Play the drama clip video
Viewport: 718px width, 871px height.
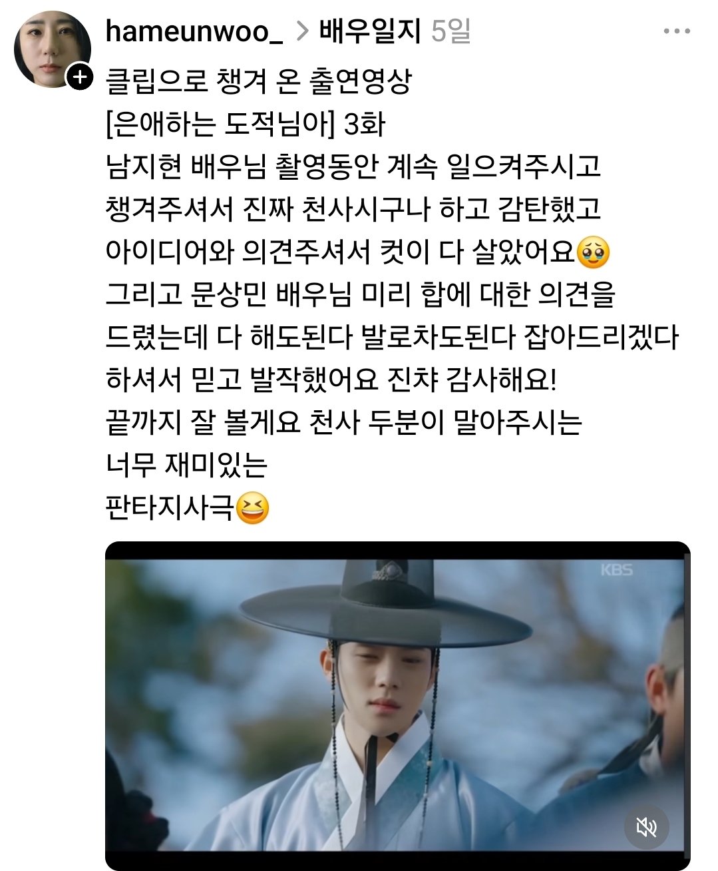(x=397, y=706)
